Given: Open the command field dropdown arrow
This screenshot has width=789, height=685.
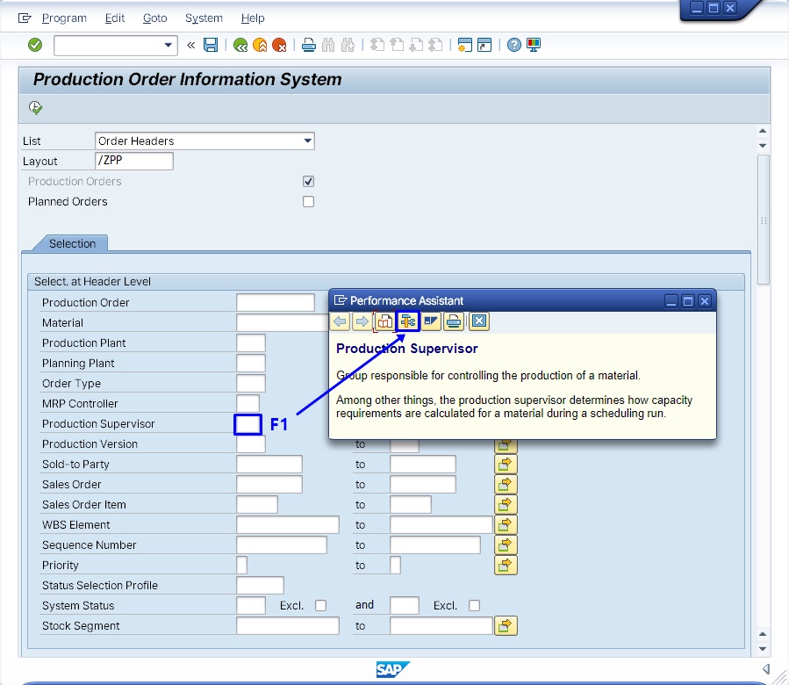Looking at the screenshot, I should tap(168, 46).
